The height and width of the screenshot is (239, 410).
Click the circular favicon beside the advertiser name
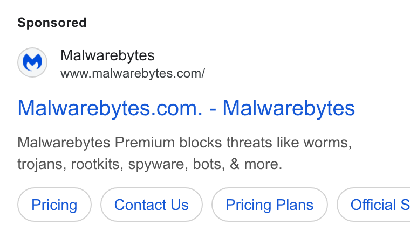click(32, 62)
